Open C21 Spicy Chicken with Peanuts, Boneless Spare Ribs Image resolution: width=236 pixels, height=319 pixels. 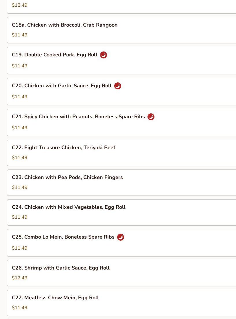coord(78,117)
